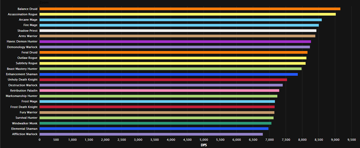The height and width of the screenshot is (148, 360).
Task: Click the Shadow Priest bar
Action: (178, 31)
